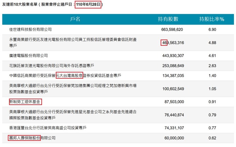Image resolution: width=236 pixels, height=147 pixels.
Task: Click share count 74,331,107
Action: point(174,128)
